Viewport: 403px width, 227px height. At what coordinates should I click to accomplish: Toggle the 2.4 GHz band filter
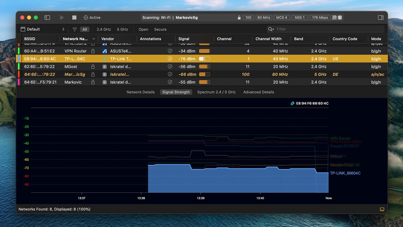click(104, 29)
